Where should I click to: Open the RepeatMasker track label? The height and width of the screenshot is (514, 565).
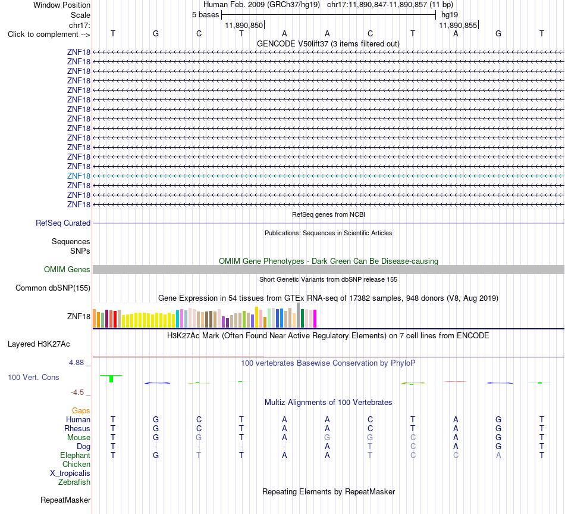pos(65,500)
